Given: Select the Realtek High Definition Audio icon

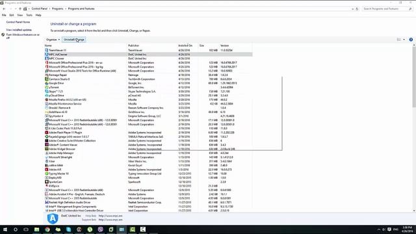Looking at the screenshot, I should click(47, 202).
